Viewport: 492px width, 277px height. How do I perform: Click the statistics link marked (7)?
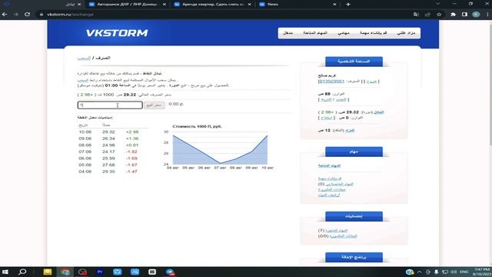(x=337, y=231)
